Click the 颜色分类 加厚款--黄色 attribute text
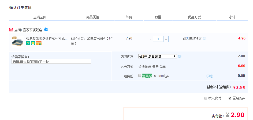 tap(92, 41)
